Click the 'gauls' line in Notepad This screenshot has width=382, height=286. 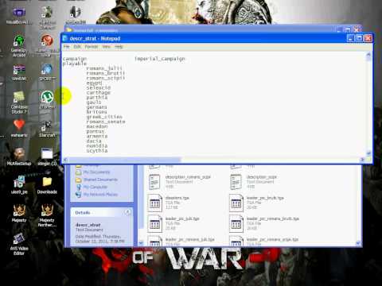[94, 102]
